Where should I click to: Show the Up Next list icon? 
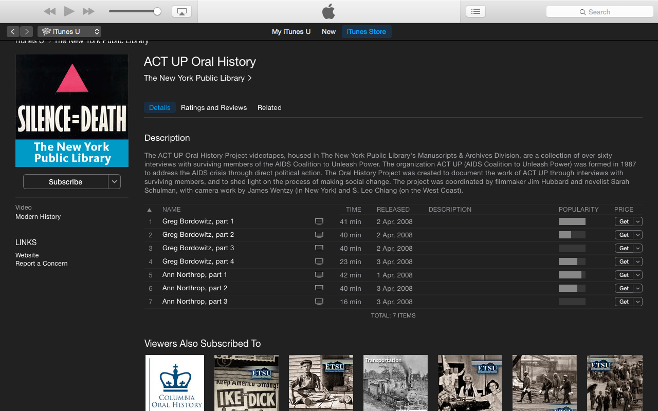[476, 11]
